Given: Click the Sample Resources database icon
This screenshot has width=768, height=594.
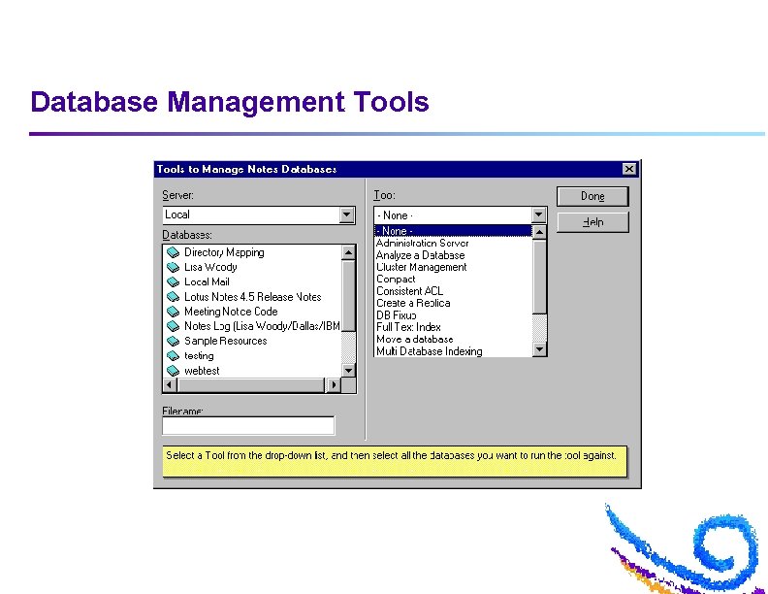Looking at the screenshot, I should point(173,341).
